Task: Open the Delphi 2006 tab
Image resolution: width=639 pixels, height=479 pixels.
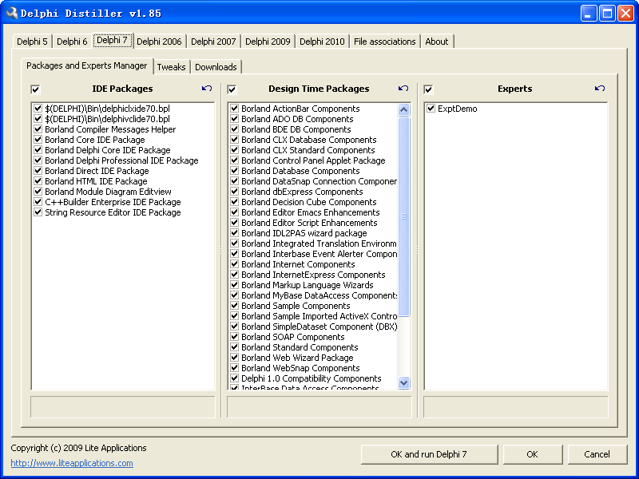Action: click(x=159, y=42)
